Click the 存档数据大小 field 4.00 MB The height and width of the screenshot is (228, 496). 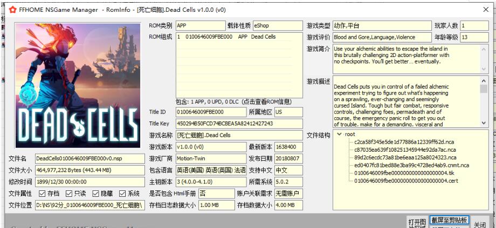288,205
